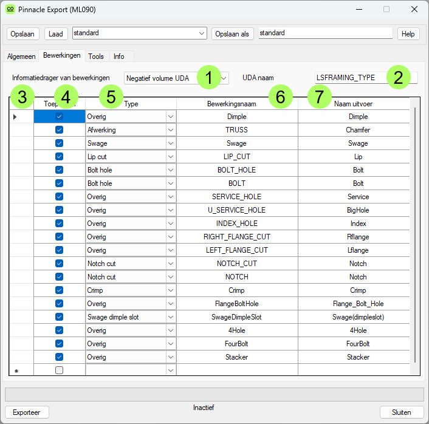Viewport: 429px width, 424px height.
Task: Select the Bewerkingen tab
Action: click(x=62, y=55)
